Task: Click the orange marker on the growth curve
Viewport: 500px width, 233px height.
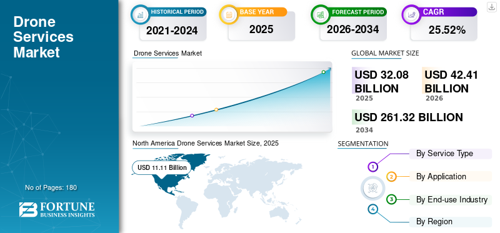Action: click(x=216, y=109)
